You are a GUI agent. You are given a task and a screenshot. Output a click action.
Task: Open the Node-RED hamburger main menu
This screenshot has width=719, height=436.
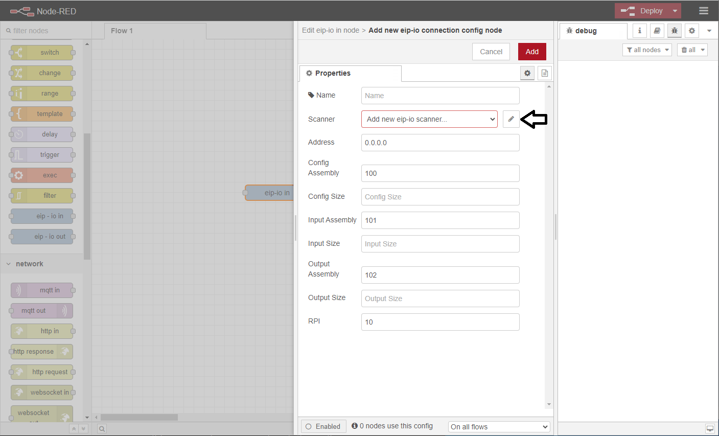[x=703, y=11]
